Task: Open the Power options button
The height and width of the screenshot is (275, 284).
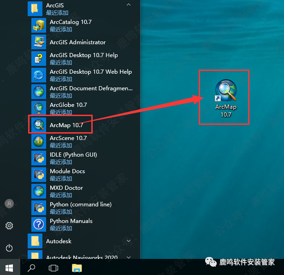Action: click(x=9, y=248)
